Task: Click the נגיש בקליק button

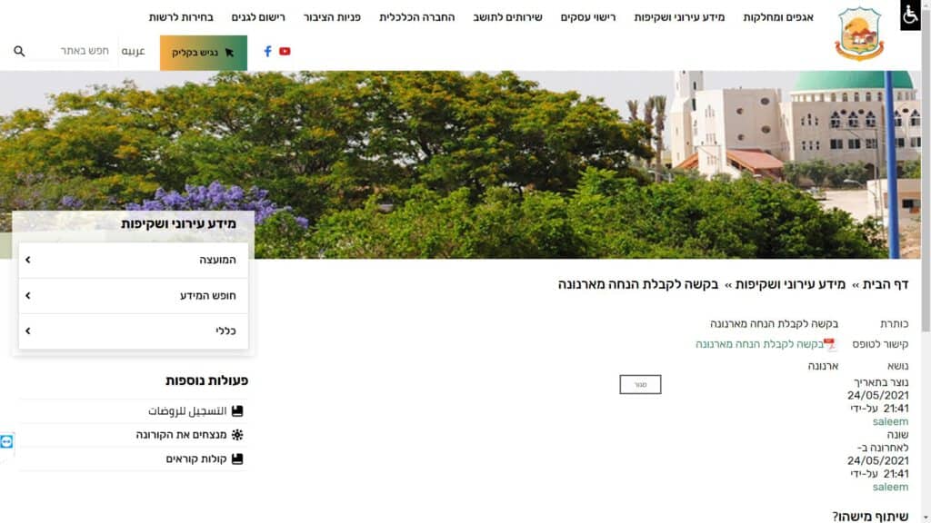Action: click(203, 53)
